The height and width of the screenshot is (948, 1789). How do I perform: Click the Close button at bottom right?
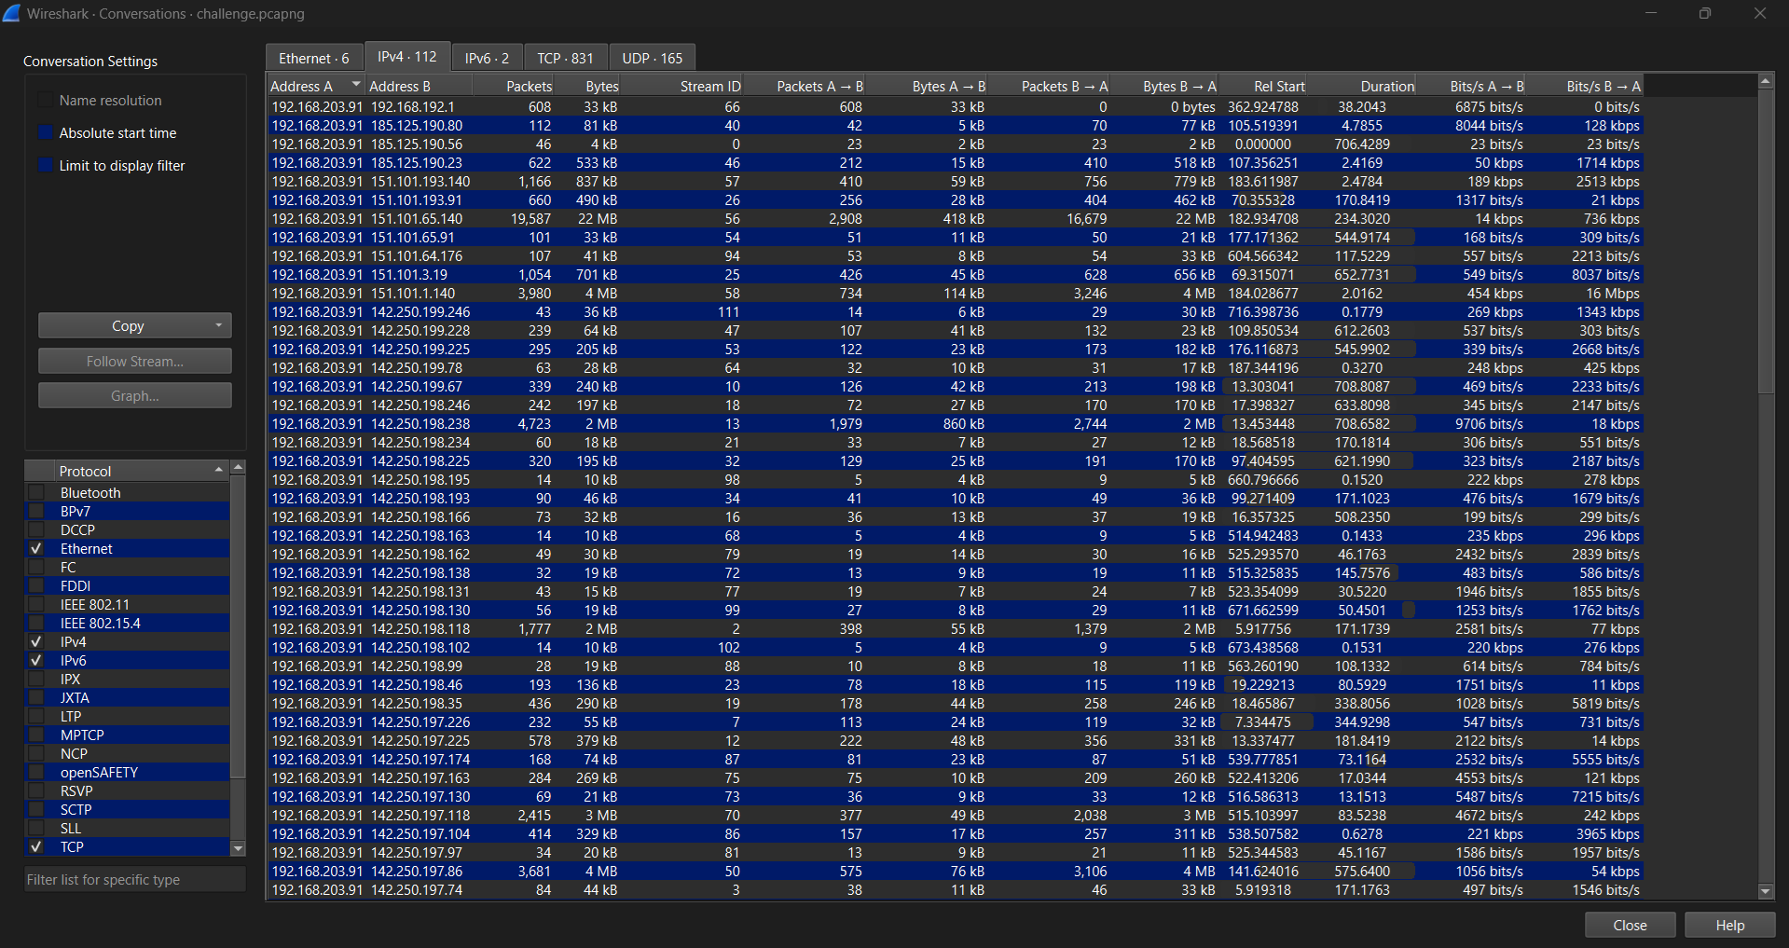[1629, 925]
